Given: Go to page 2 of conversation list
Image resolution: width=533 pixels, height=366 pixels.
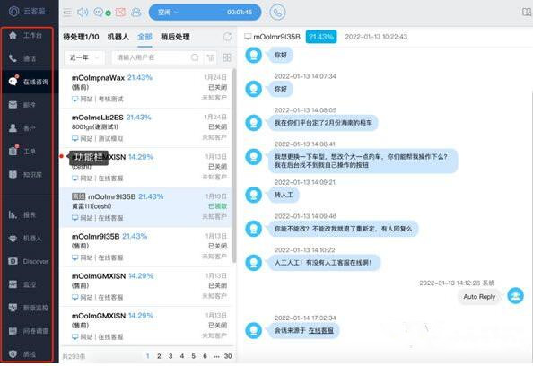Looking at the screenshot, I should tap(159, 356).
